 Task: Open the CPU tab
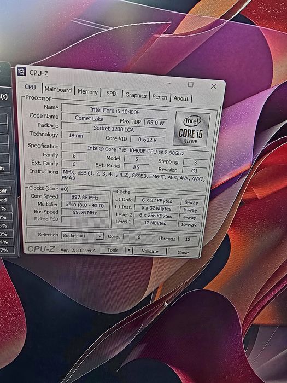point(30,87)
